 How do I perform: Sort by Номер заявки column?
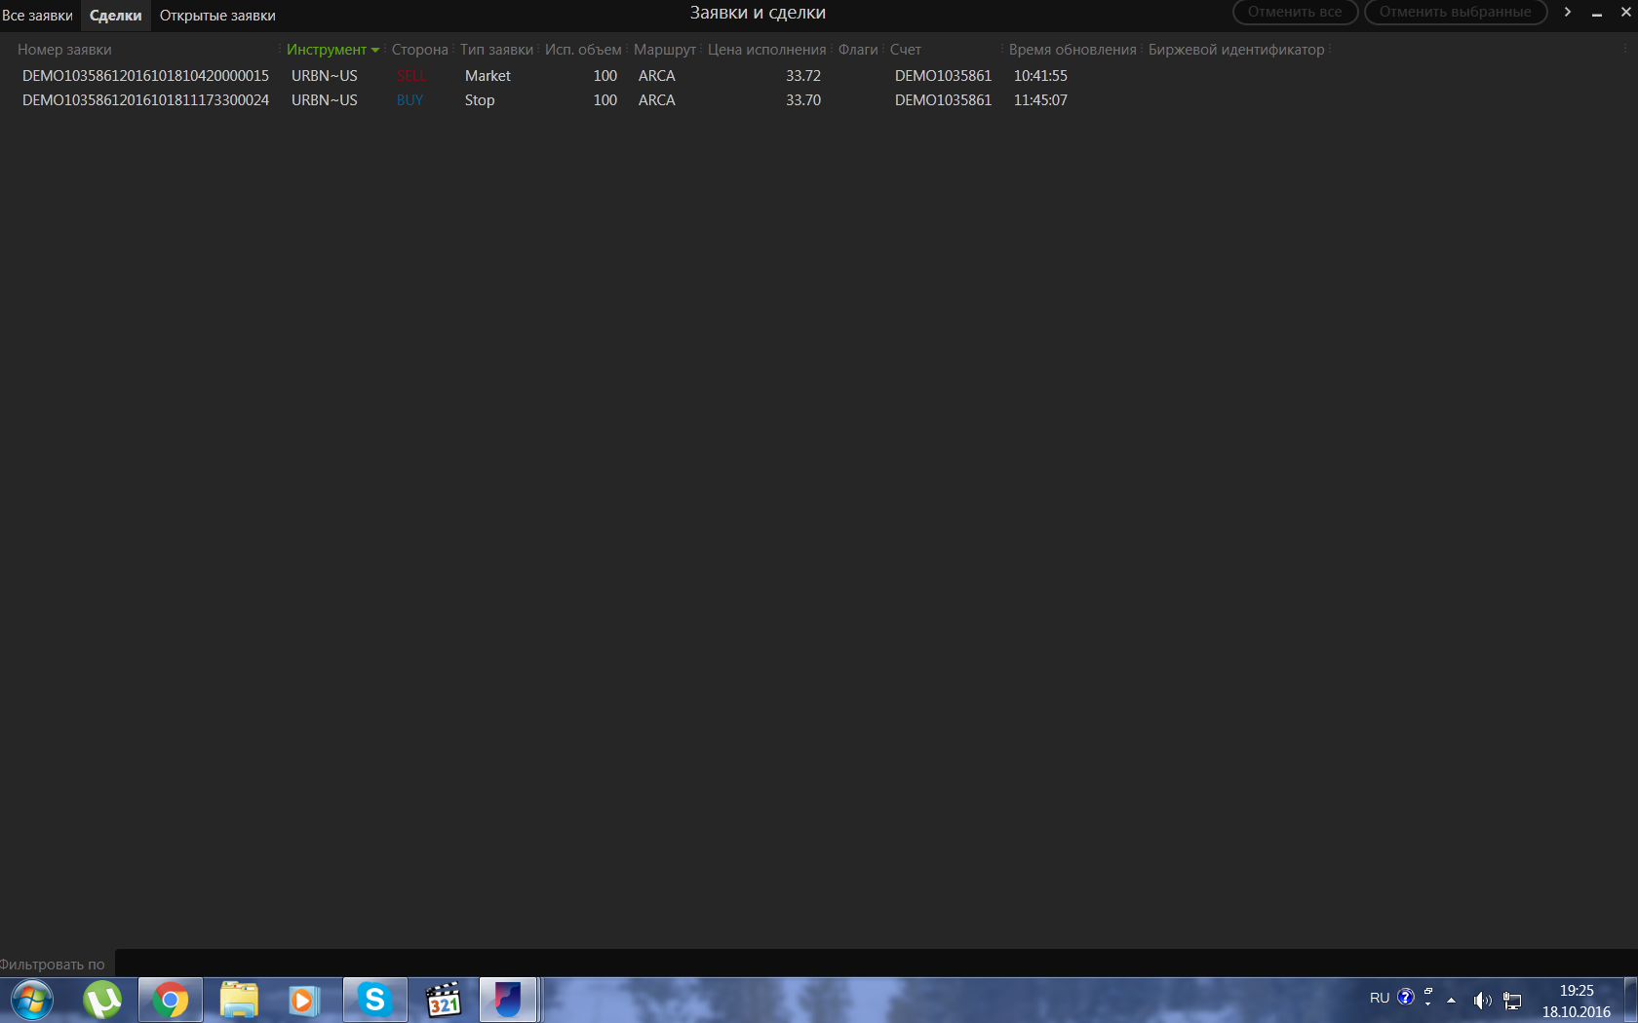pyautogui.click(x=64, y=50)
